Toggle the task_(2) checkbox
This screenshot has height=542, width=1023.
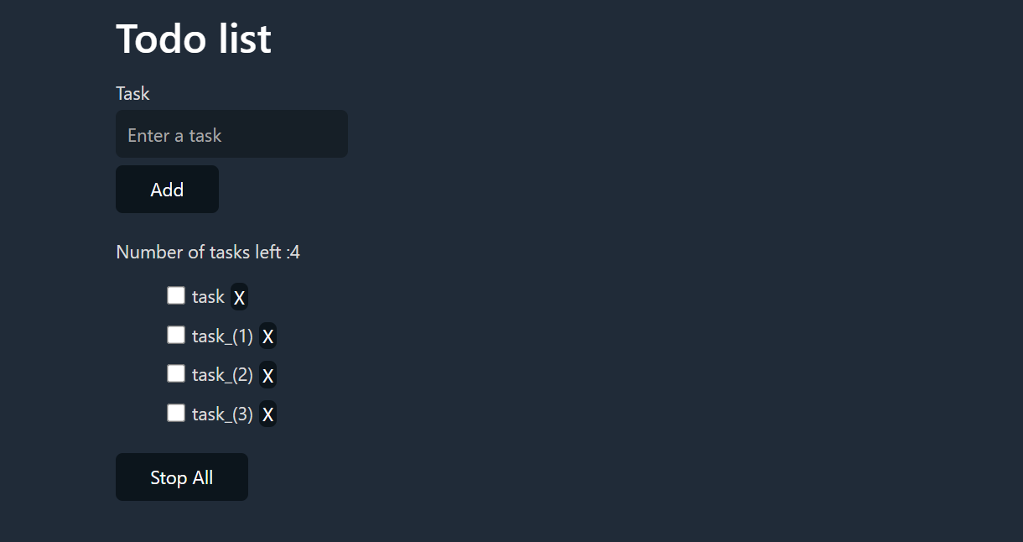[176, 373]
